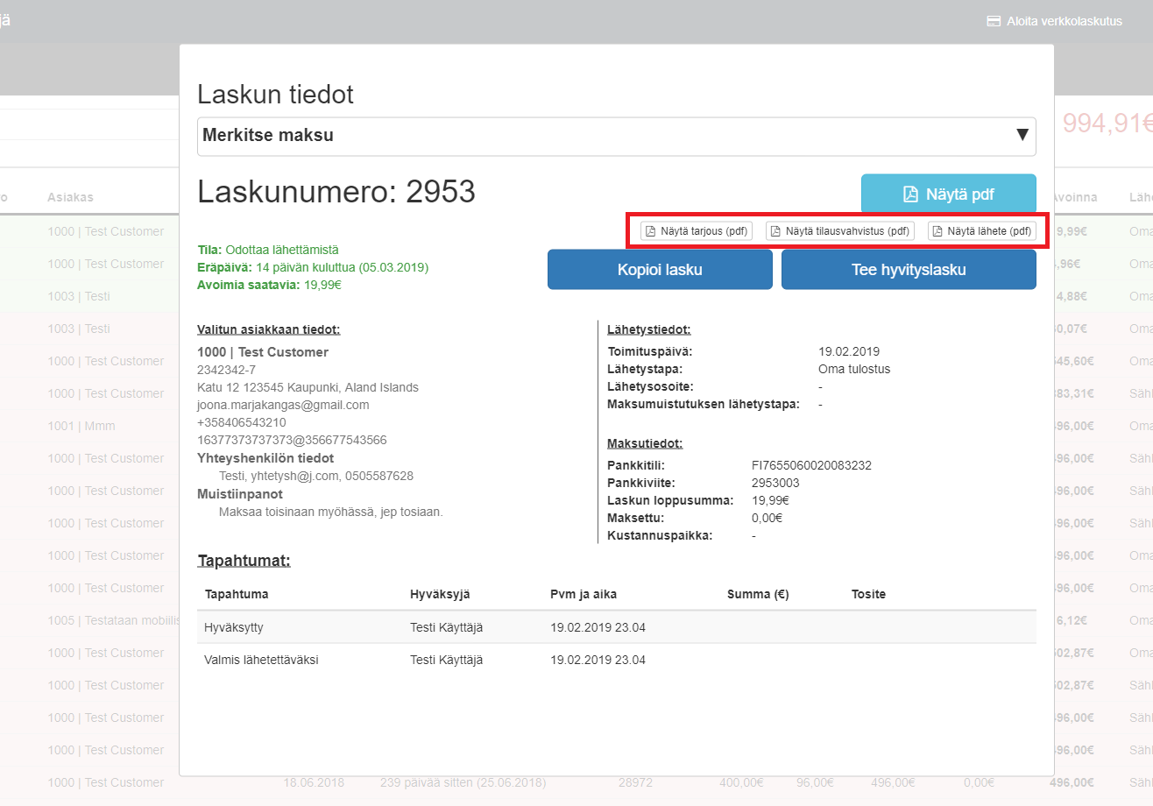Click the Hyväksytty event row
Image resolution: width=1153 pixels, height=806 pixels.
616,627
